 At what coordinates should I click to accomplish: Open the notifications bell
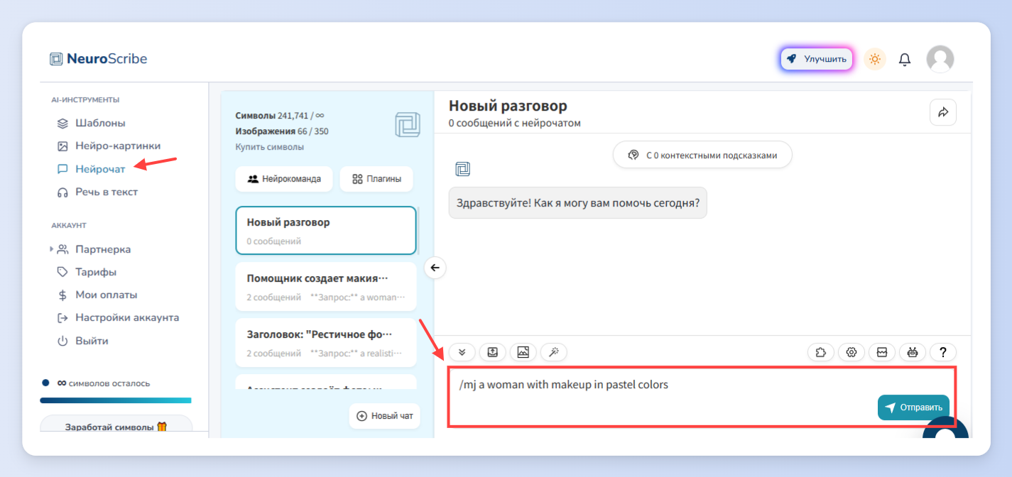[x=905, y=60]
